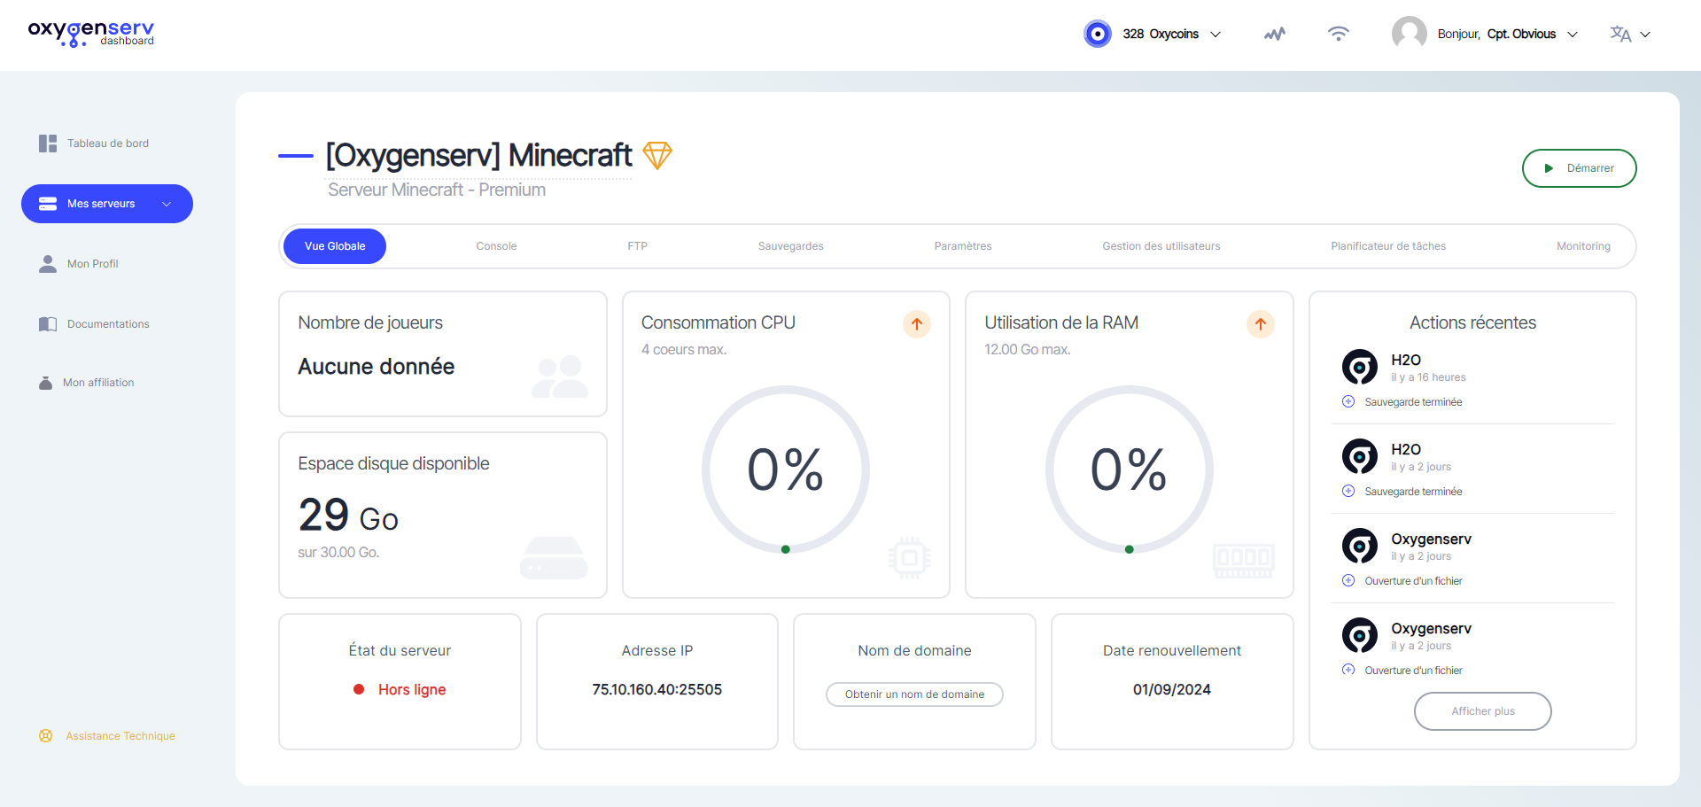
Task: Open Mon affiliation in sidebar
Action: tap(98, 383)
